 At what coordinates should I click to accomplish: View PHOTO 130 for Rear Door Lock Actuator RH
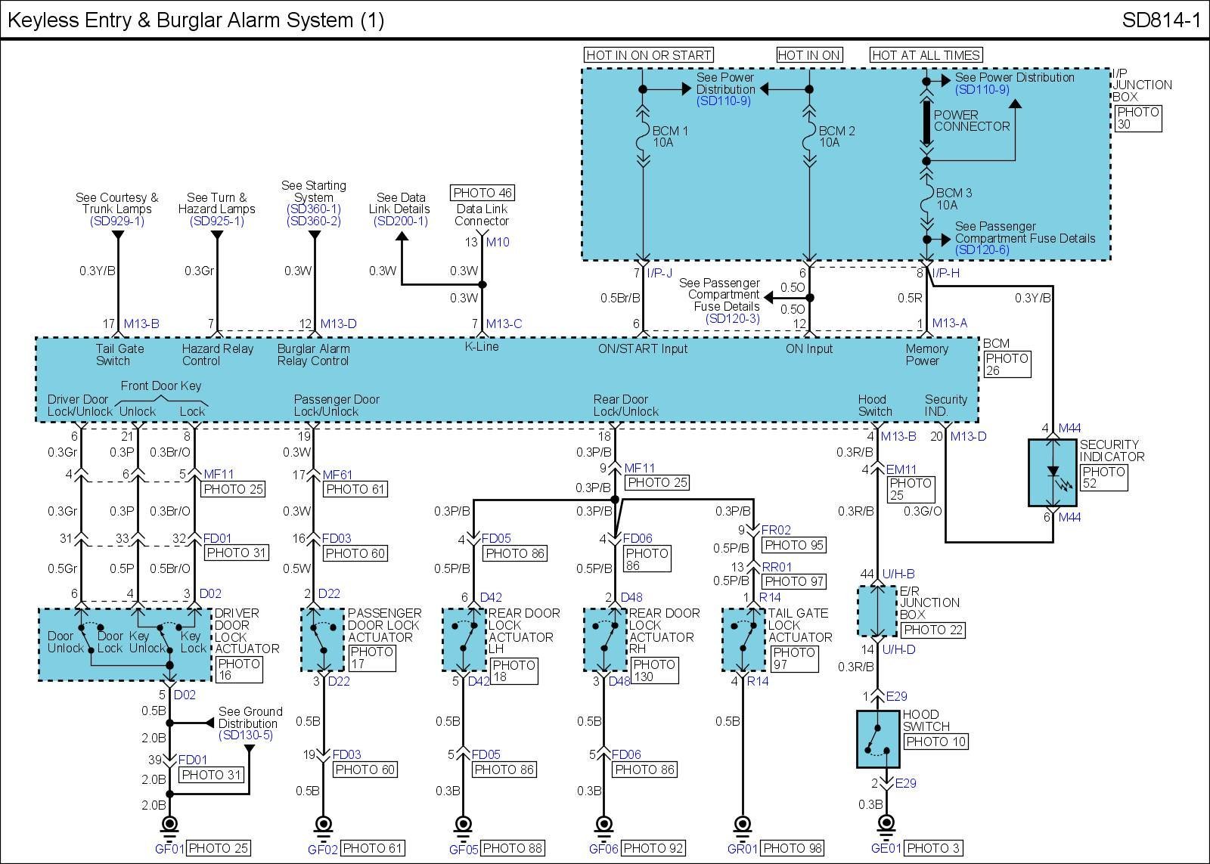(653, 670)
